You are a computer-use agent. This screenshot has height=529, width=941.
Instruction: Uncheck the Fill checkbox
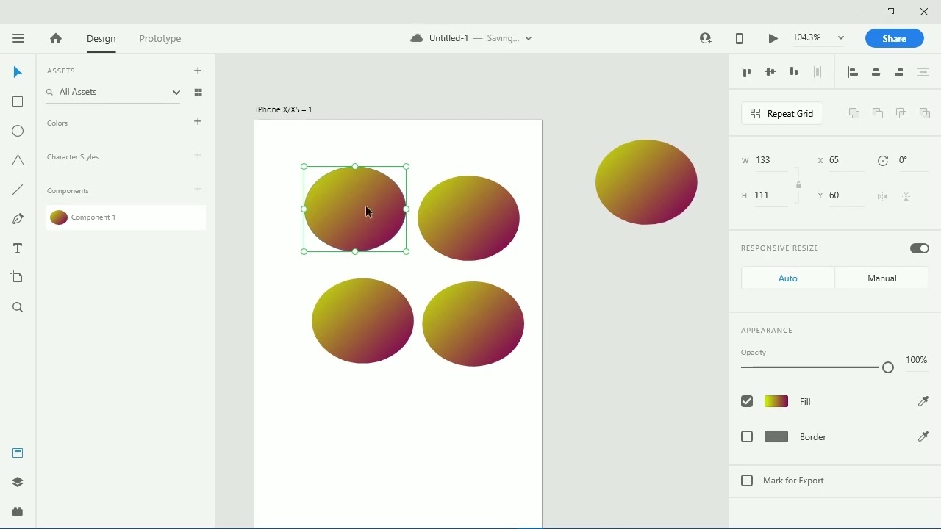tap(747, 401)
